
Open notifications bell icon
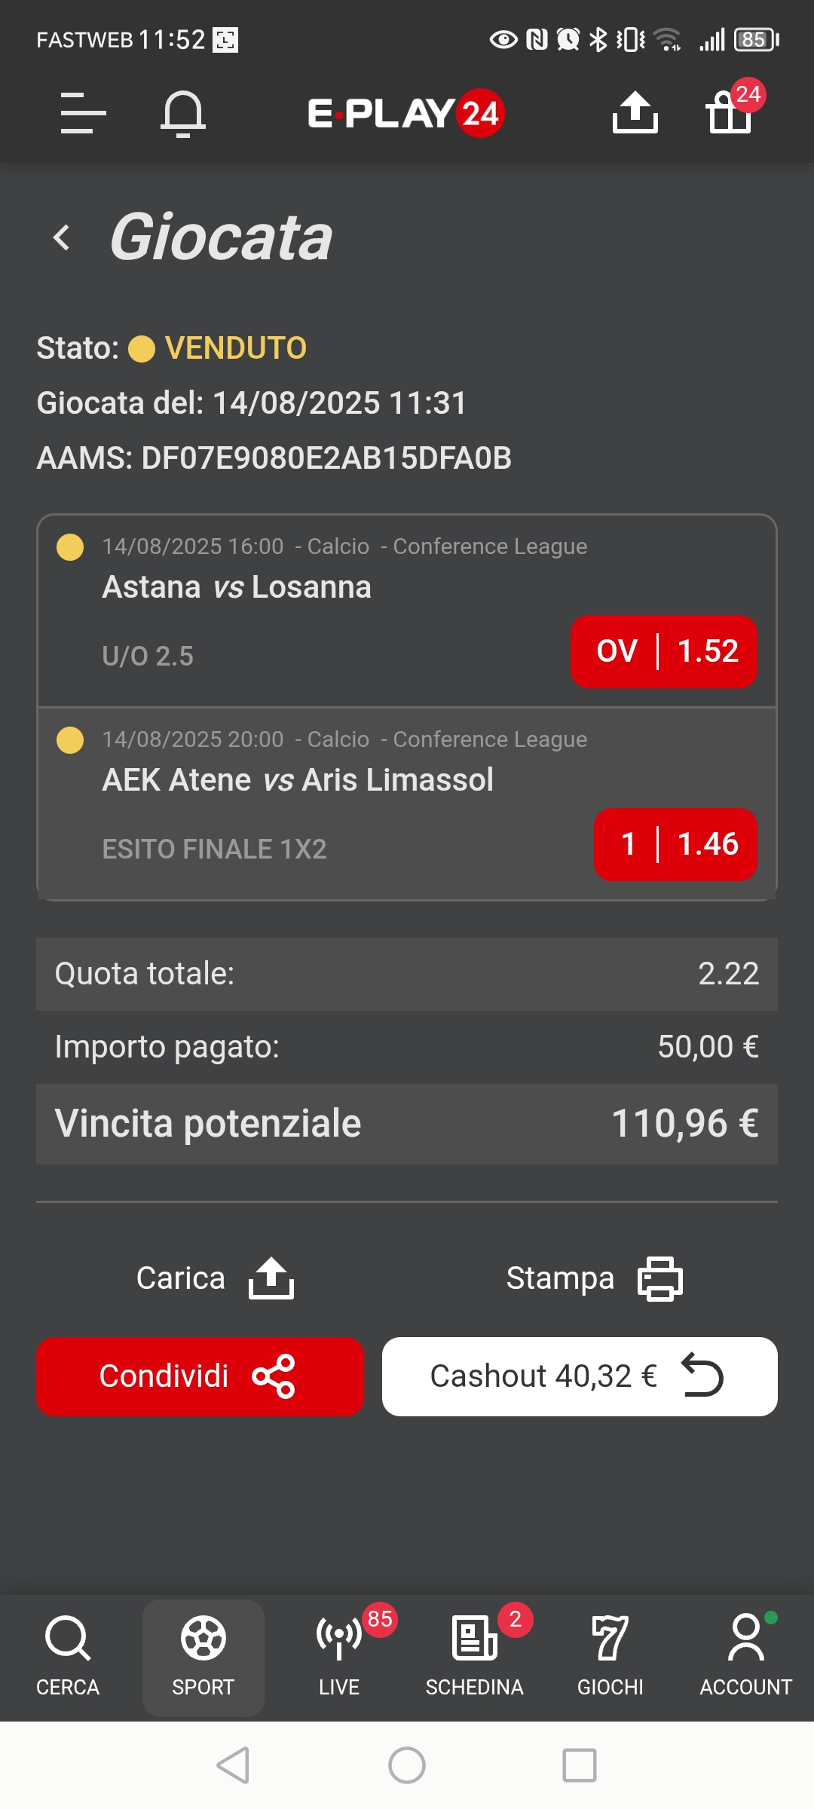(183, 114)
